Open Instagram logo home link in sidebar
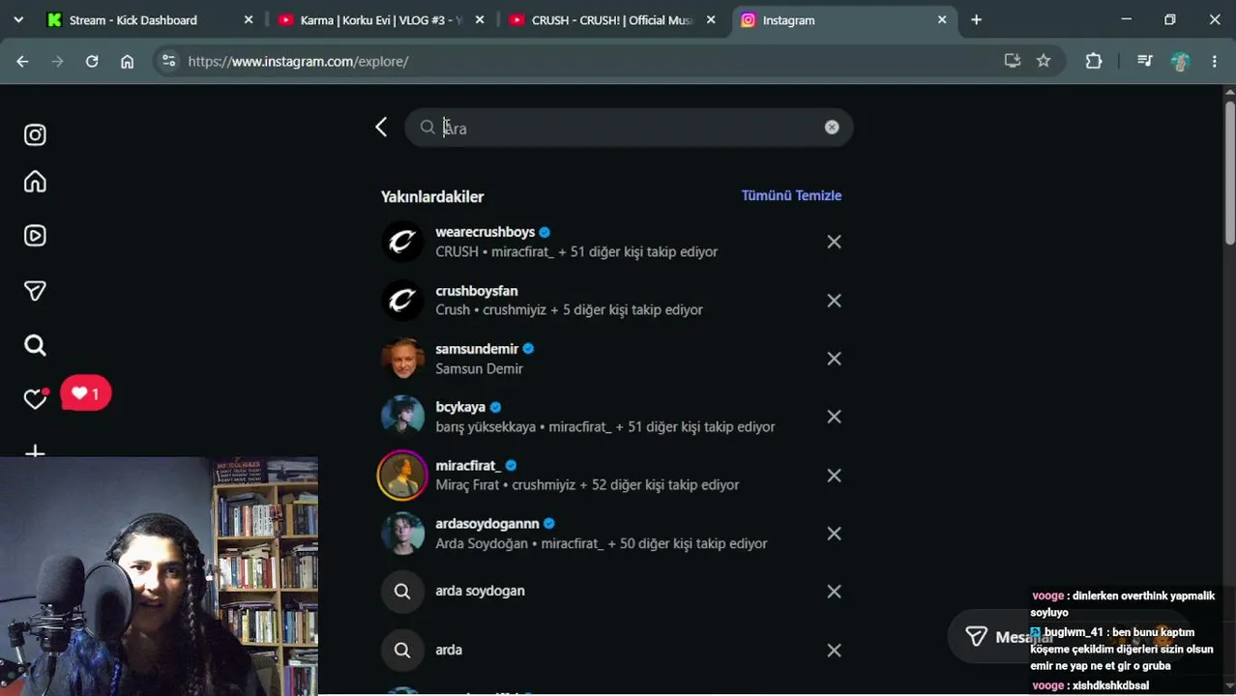Screen dimensions: 1236x696 [35, 135]
